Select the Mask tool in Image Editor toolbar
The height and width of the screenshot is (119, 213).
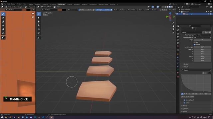3,33
